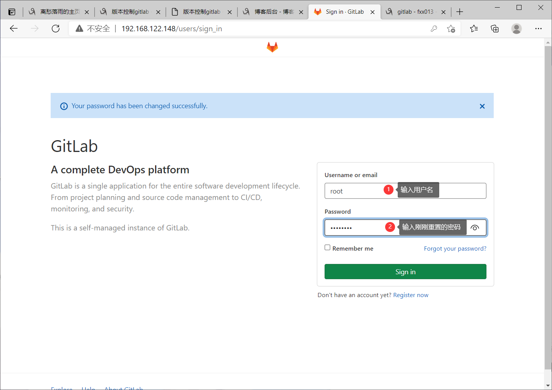Click the GitLab fox logo in header

coord(272,47)
